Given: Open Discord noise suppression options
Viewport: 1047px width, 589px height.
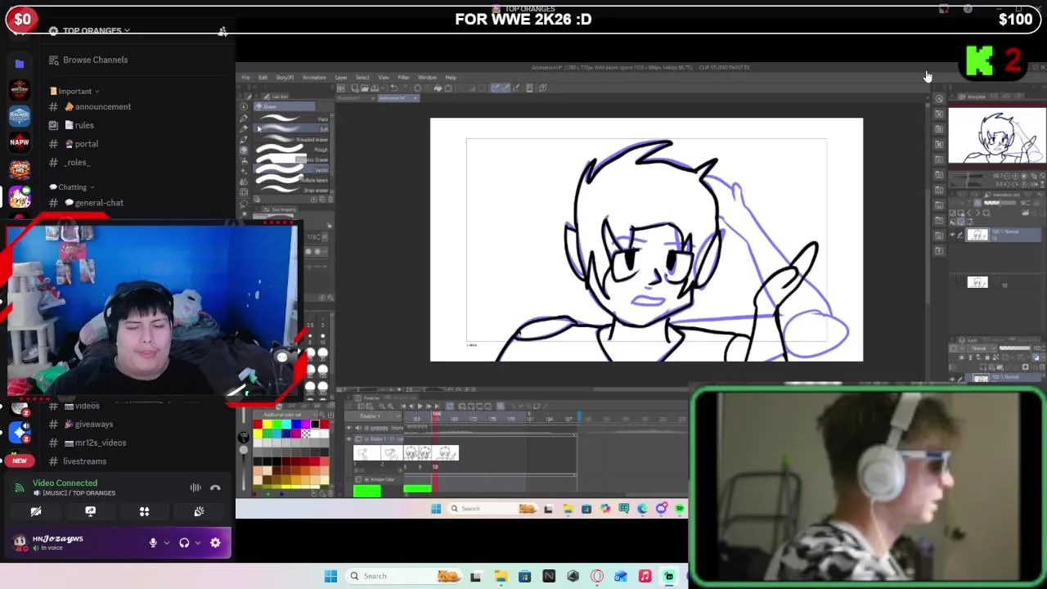Looking at the screenshot, I should coord(195,488).
